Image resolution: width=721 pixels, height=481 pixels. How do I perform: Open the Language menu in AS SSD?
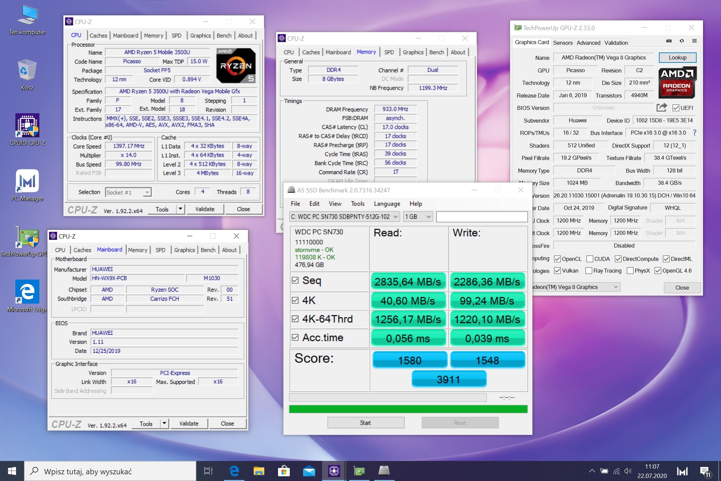(x=387, y=204)
